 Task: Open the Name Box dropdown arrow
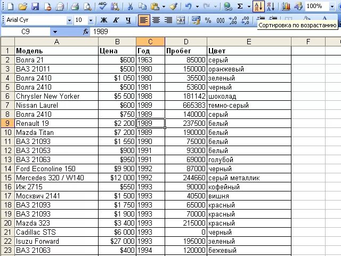pos(55,32)
